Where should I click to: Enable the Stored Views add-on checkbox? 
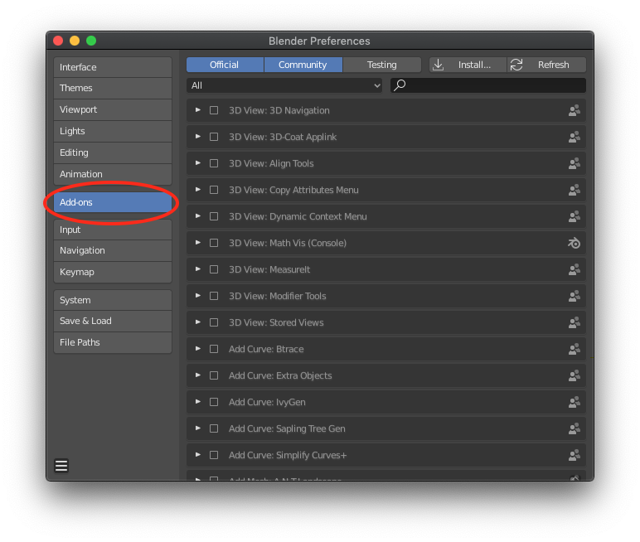pos(214,322)
